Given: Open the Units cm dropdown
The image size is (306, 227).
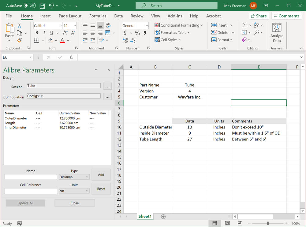Looking at the screenshot, I should pos(74,191).
